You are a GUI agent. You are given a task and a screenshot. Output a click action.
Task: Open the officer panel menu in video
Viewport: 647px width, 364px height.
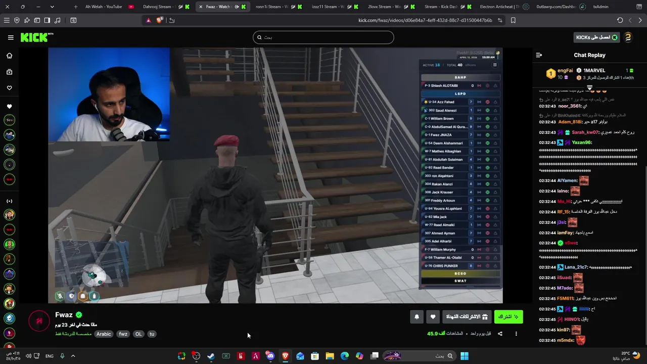tap(495, 65)
